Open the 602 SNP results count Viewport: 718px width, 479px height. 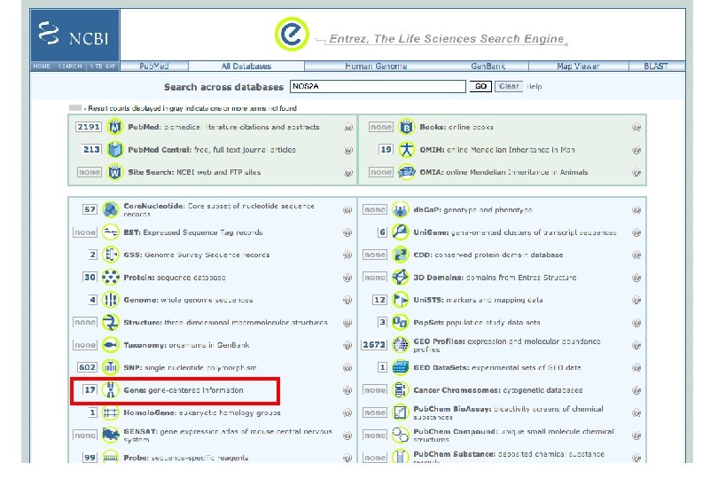(87, 367)
